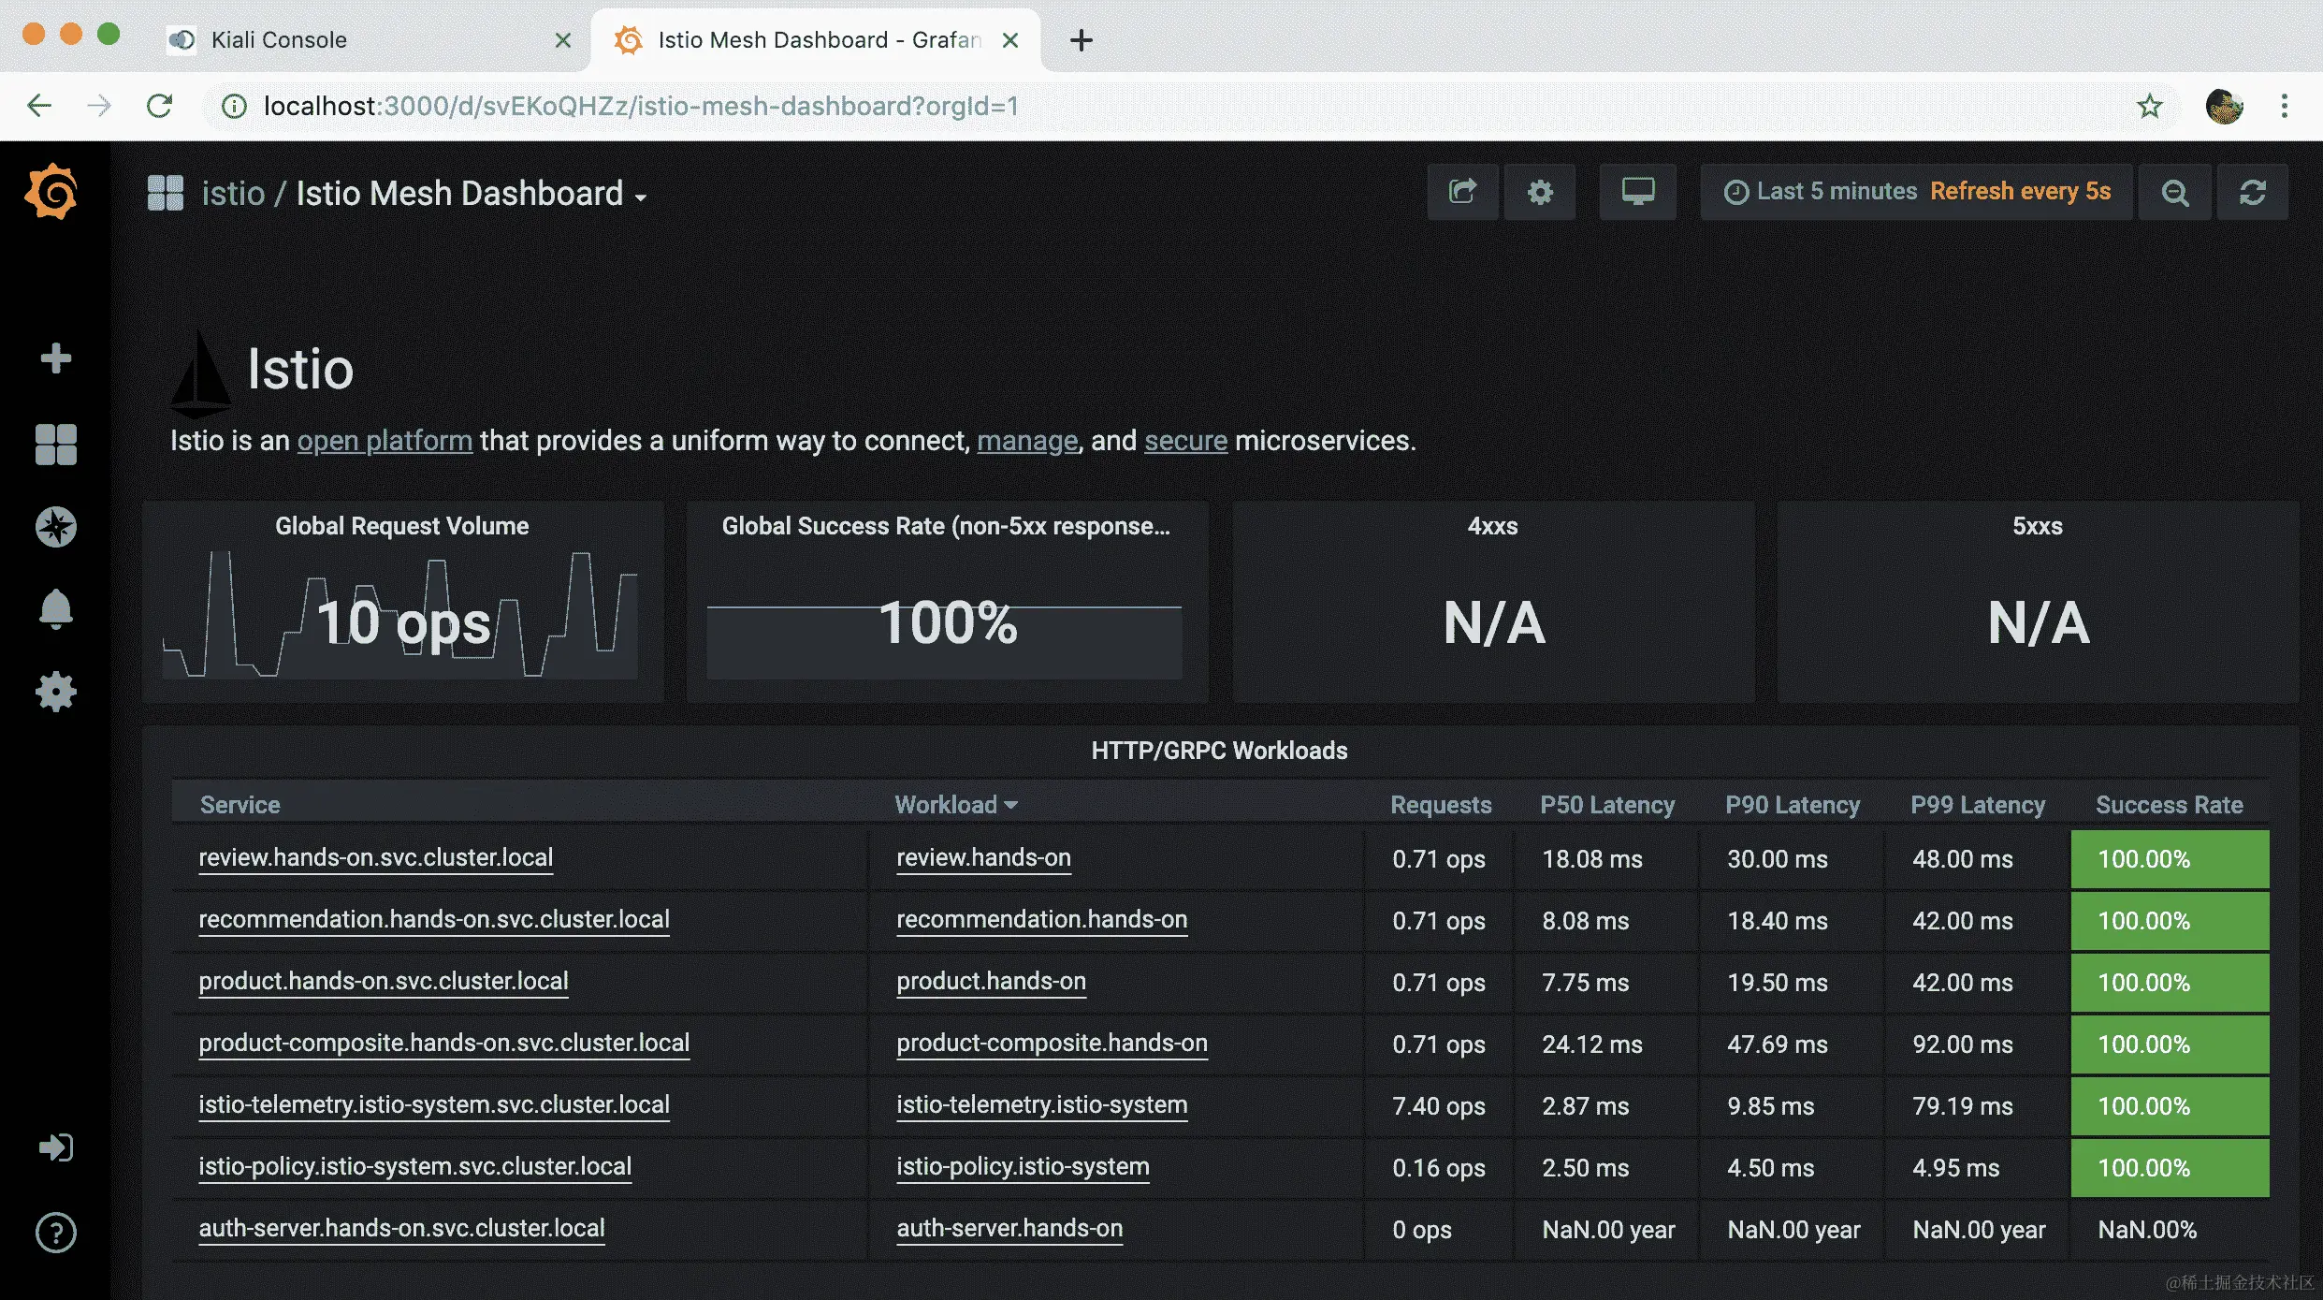Image resolution: width=2323 pixels, height=1300 pixels.
Task: Cycle view mode with the monitor icon
Action: point(1637,192)
